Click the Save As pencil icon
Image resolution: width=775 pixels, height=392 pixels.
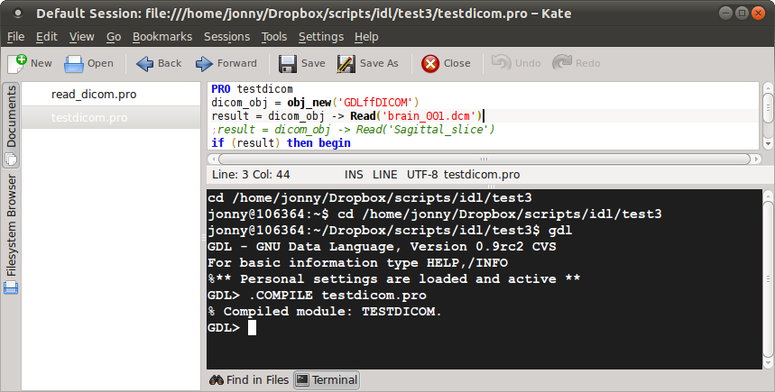point(346,64)
